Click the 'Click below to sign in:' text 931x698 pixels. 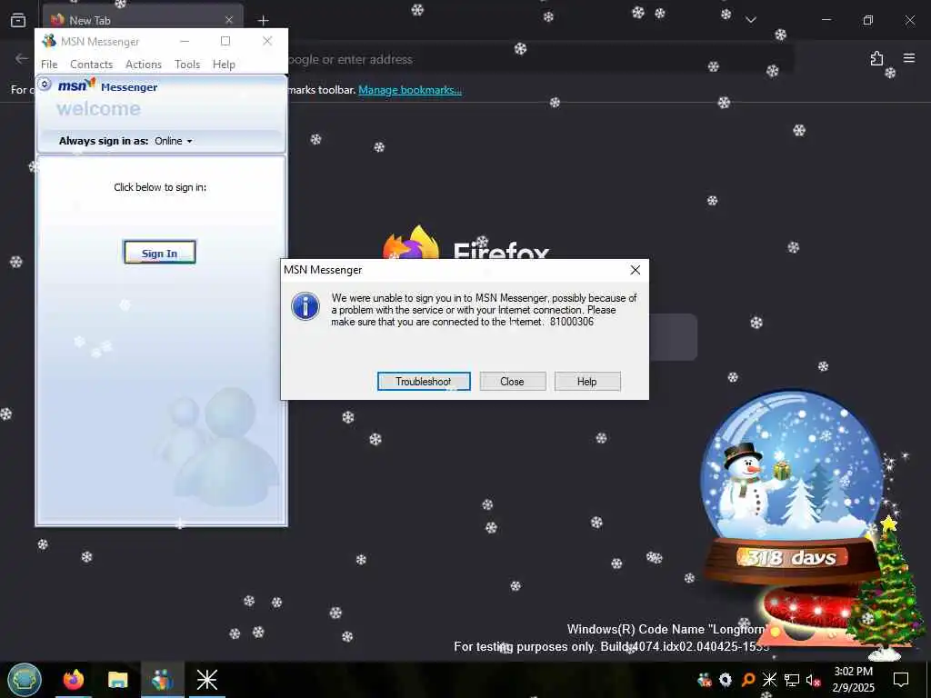(160, 187)
